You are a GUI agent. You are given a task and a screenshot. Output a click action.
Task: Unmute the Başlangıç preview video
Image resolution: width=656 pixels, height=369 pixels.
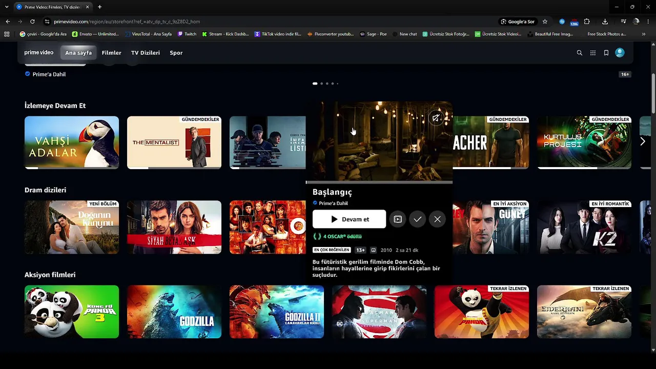(436, 118)
